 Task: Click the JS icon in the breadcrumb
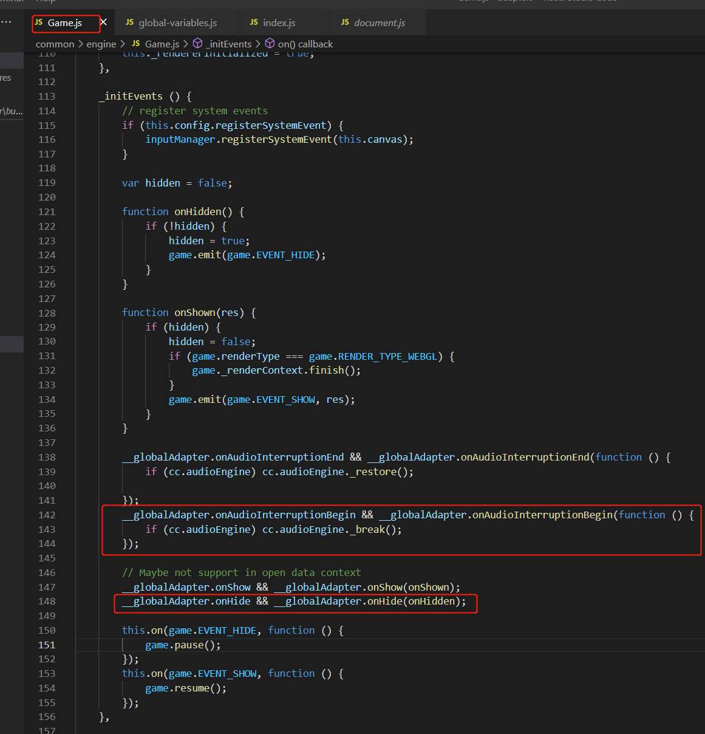coord(136,44)
